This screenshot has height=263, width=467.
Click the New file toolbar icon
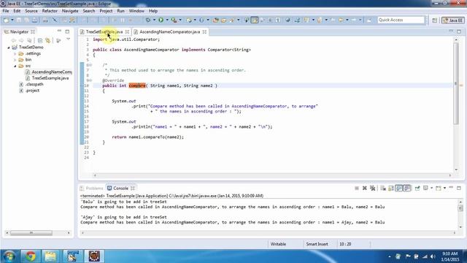tap(6, 20)
